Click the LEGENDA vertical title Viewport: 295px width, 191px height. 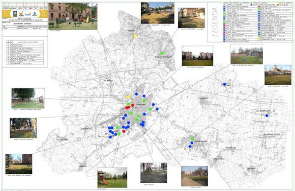[x=215, y=22]
